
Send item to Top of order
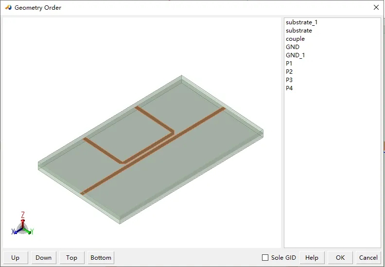71,258
